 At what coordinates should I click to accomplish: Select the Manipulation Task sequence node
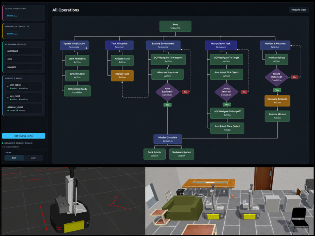click(221, 45)
